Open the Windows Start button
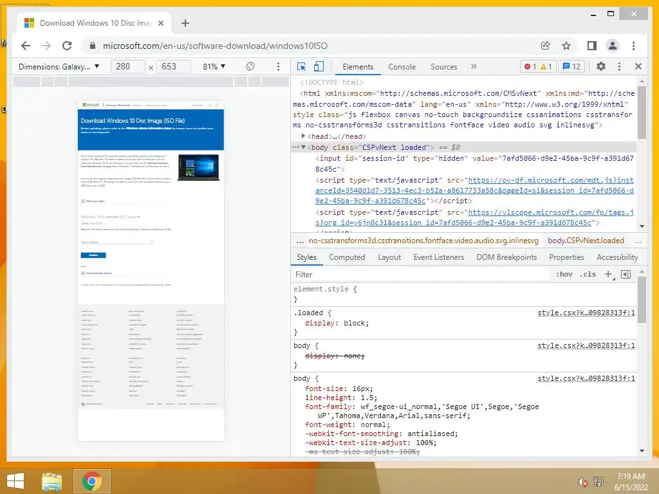 [15, 481]
